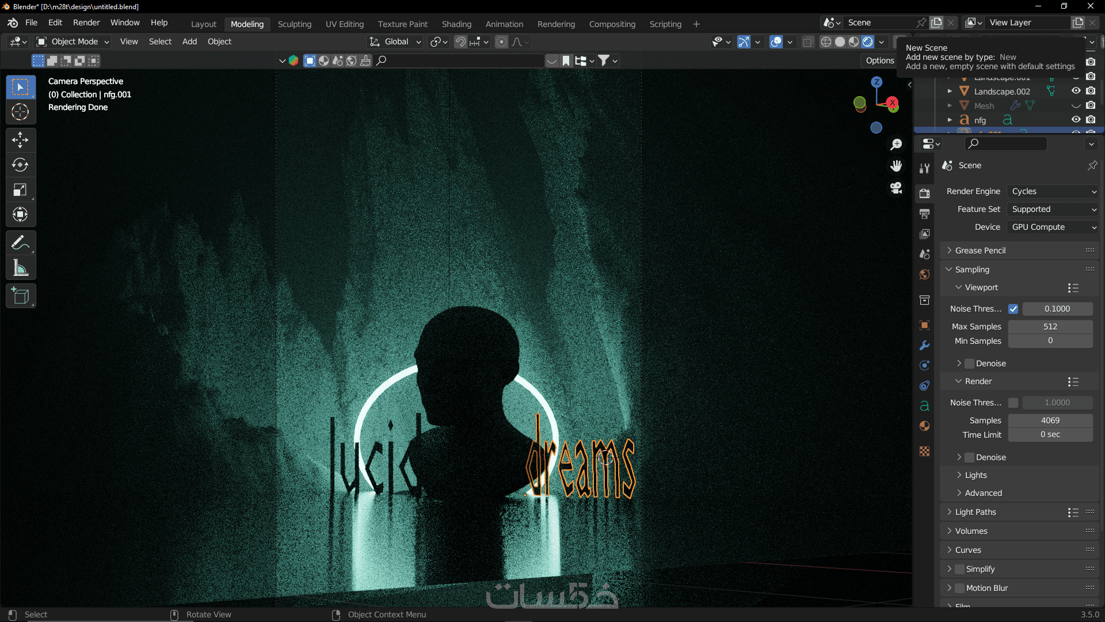
Task: Click the camera view toggle icon
Action: 896,188
